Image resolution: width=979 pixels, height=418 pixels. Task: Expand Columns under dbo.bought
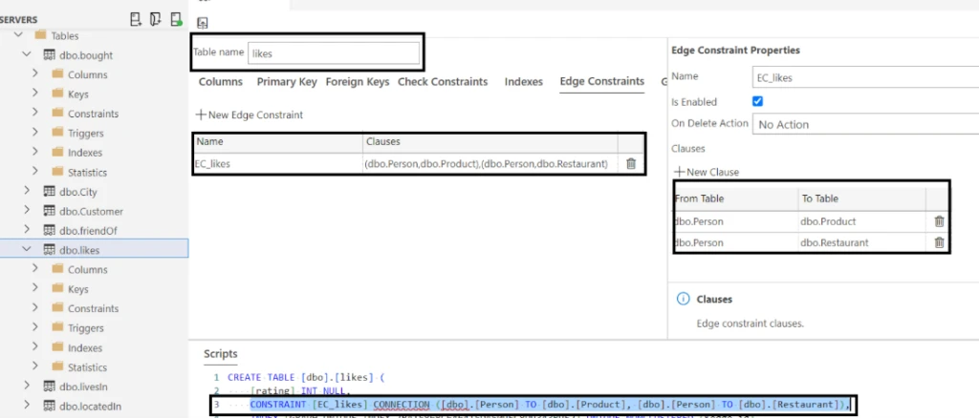pyautogui.click(x=35, y=74)
